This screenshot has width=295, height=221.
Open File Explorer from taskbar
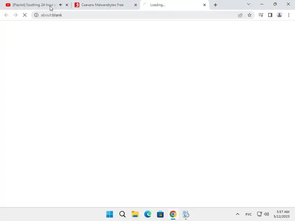coord(135,214)
